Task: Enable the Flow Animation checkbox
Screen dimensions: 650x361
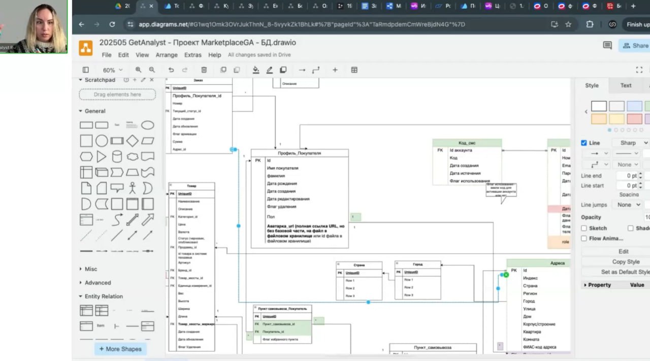Action: click(x=584, y=238)
